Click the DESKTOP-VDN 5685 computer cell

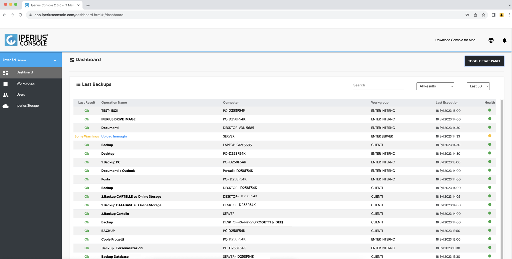coord(238,128)
